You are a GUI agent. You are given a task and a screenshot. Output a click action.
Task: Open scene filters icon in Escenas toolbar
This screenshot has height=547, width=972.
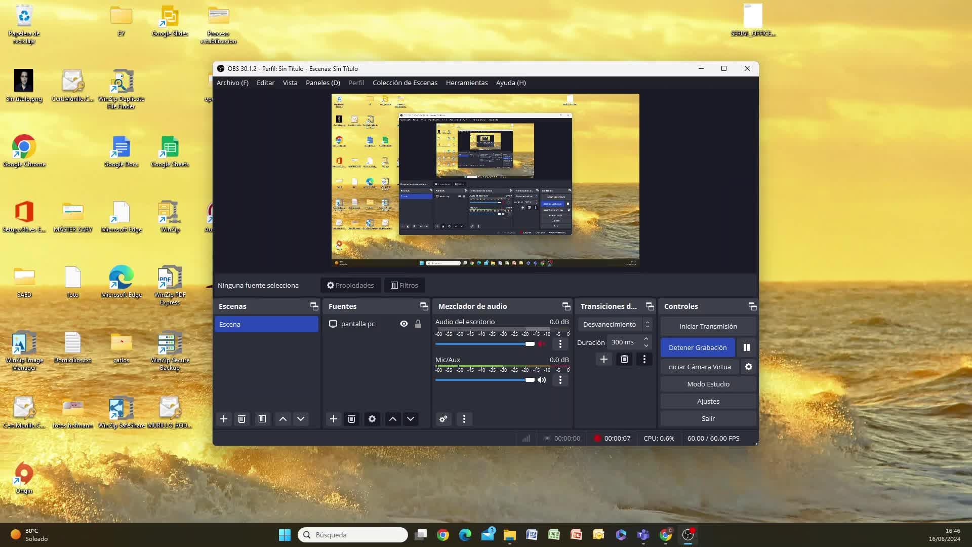click(262, 419)
